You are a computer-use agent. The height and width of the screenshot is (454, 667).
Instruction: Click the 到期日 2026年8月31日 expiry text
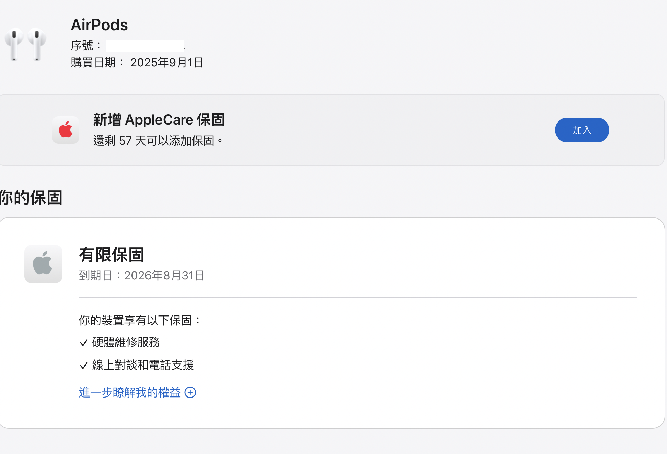142,275
